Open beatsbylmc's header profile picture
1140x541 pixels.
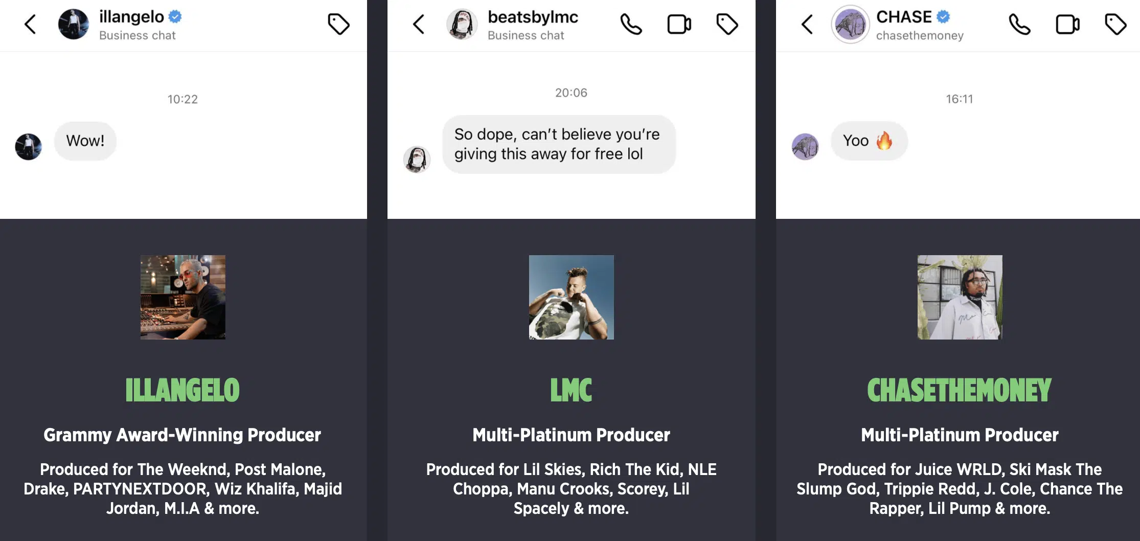462,24
